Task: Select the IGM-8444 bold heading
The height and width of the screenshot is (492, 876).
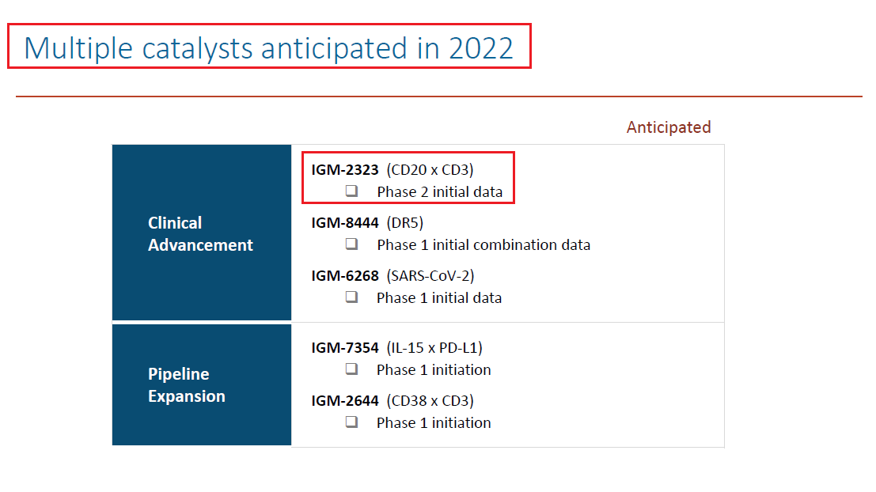Action: 345,222
